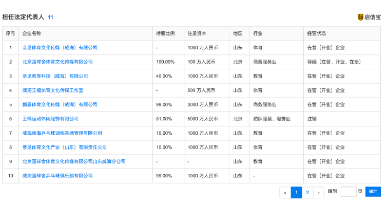Open 亲见教育科技（威海）有限公司 link

pyautogui.click(x=55, y=76)
